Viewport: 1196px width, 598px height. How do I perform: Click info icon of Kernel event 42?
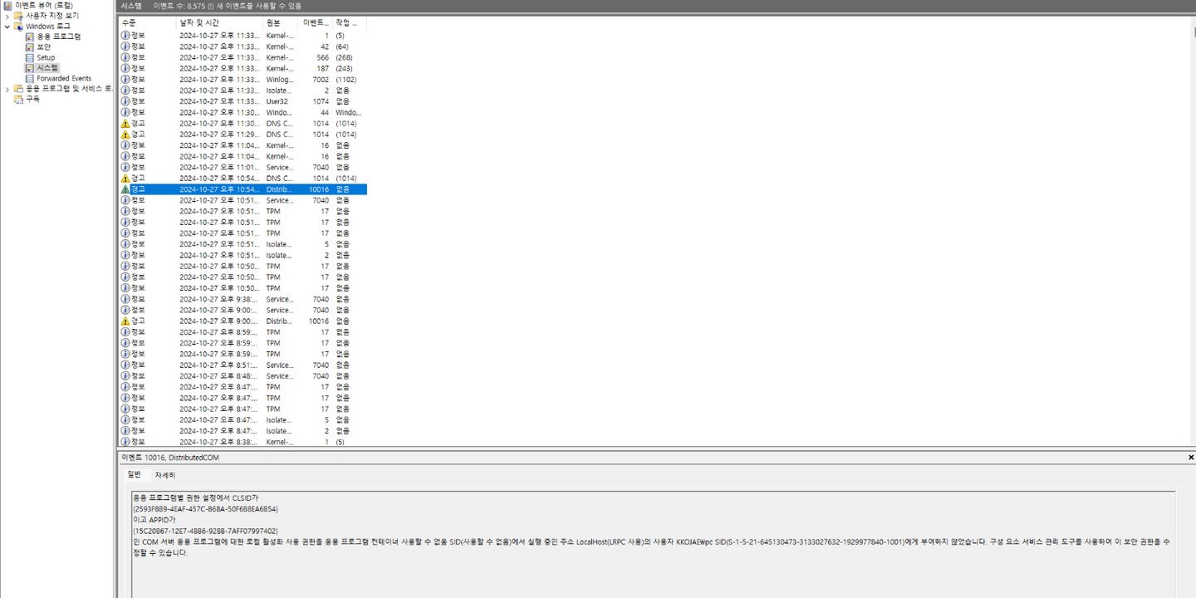tap(125, 47)
